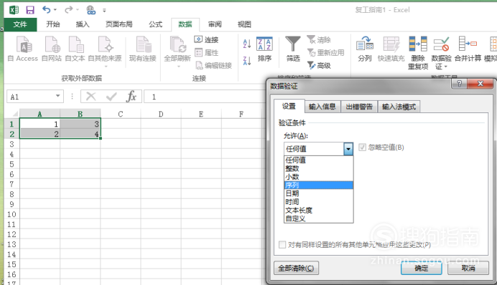Screen dimensions: 497x285
Task: Choose 序列 (list) option
Action: (319, 185)
